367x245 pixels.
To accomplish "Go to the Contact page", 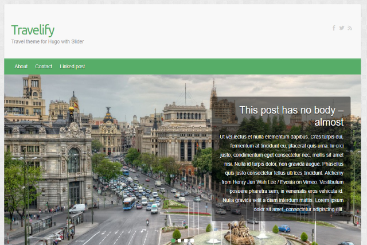I will click(44, 67).
